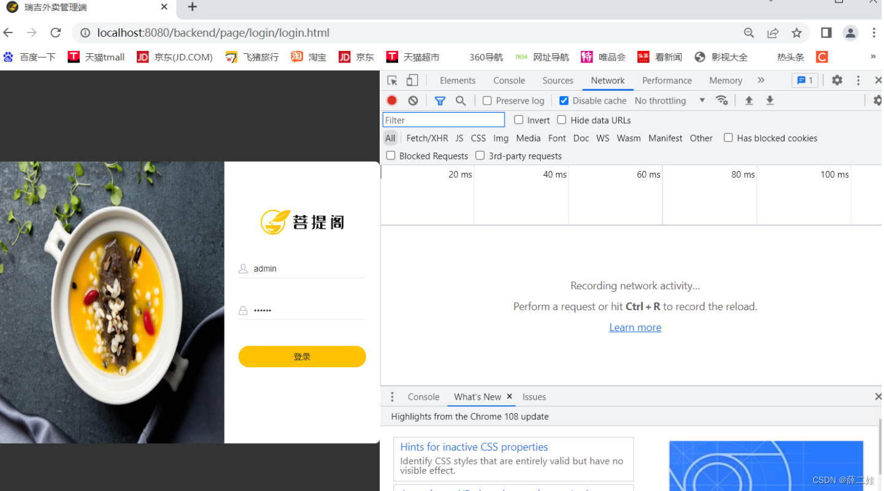Filter requests by WS

click(603, 138)
